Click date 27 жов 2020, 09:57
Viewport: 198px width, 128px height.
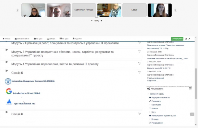[155, 52]
